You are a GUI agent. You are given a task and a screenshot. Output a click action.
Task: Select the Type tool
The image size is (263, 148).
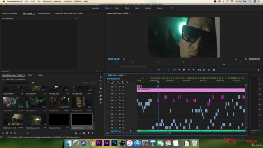[x=101, y=103]
